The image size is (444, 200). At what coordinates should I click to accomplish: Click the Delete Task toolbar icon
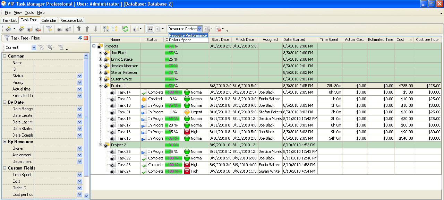click(x=39, y=29)
